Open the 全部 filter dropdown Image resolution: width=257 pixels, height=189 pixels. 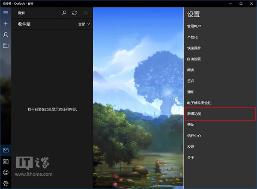pos(84,24)
